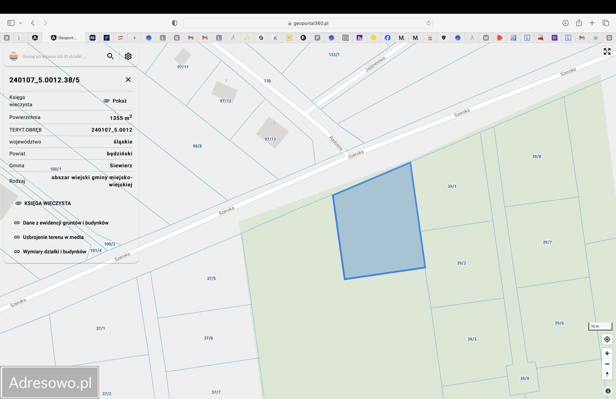Switch to the Facebook browser tab
Image resolution: width=616 pixels, height=399 pixels.
pos(387,38)
